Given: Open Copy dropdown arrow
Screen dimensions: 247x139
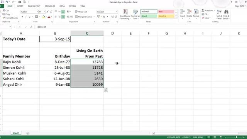Looking at the screenshot, I should click(12, 14).
